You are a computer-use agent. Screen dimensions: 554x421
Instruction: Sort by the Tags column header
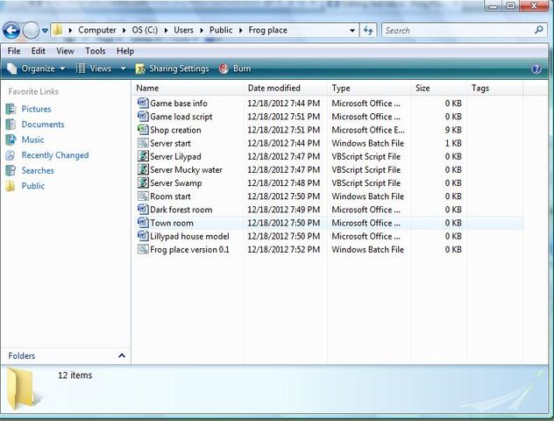tap(495, 88)
